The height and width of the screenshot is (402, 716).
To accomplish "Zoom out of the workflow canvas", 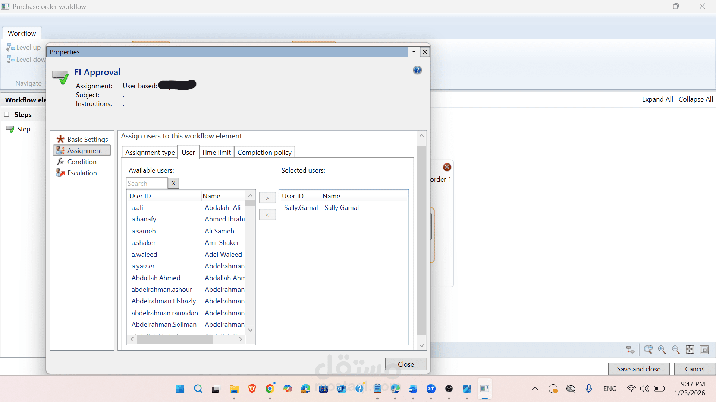I will click(x=676, y=350).
